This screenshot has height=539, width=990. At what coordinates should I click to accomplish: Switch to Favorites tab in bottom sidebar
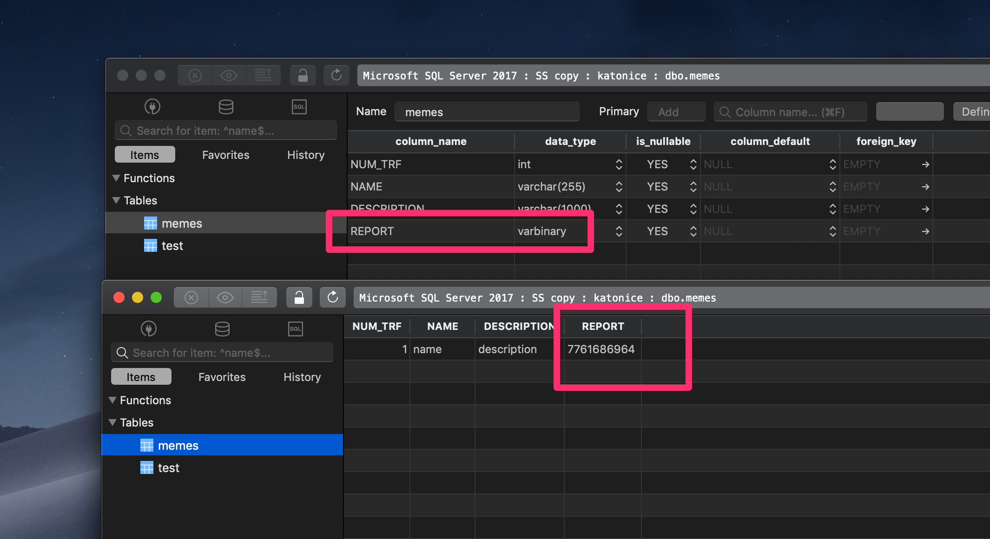click(x=222, y=377)
